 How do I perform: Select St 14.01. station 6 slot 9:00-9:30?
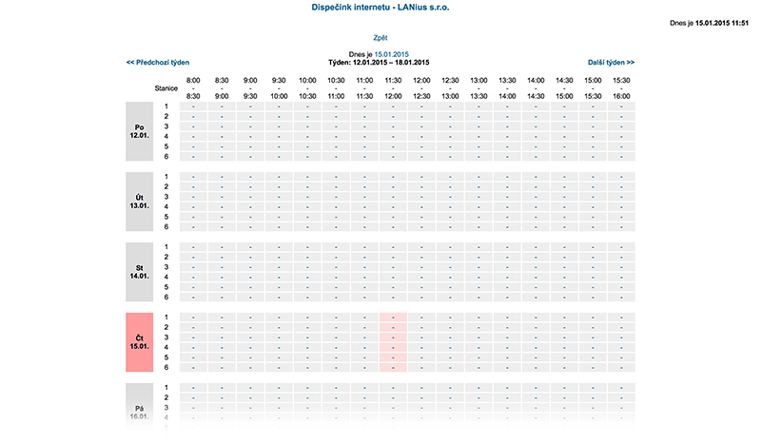pyautogui.click(x=250, y=298)
